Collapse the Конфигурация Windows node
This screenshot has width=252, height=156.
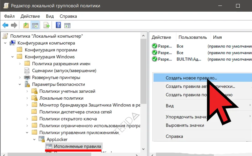[12, 57]
